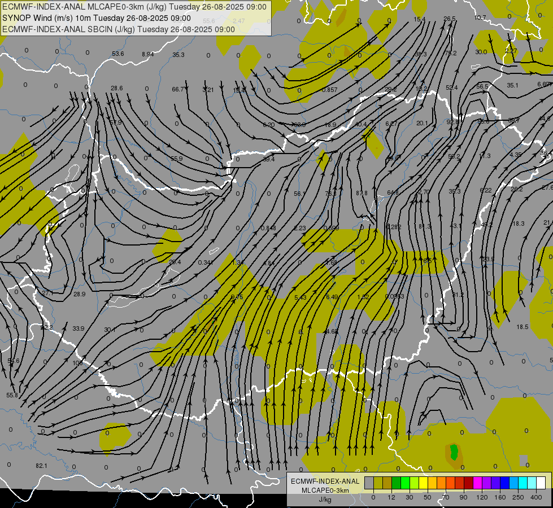Click the map value 20.1
Viewport: 553px width, 508px height.
click(422, 123)
